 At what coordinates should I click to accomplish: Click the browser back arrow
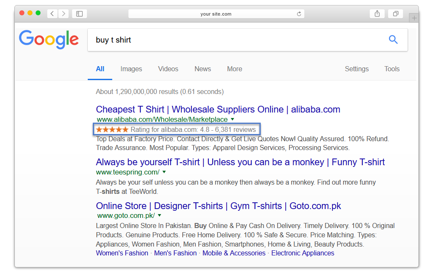click(52, 13)
